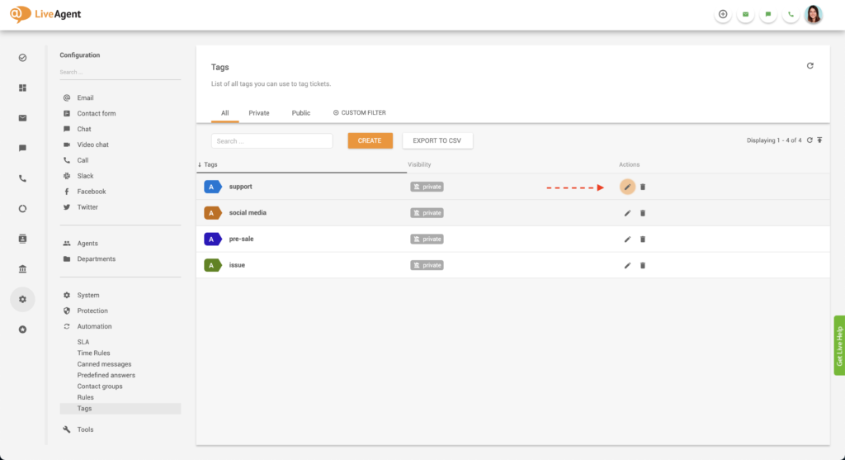Click the CREATE button
Viewport: 845px width, 460px height.
pos(370,141)
